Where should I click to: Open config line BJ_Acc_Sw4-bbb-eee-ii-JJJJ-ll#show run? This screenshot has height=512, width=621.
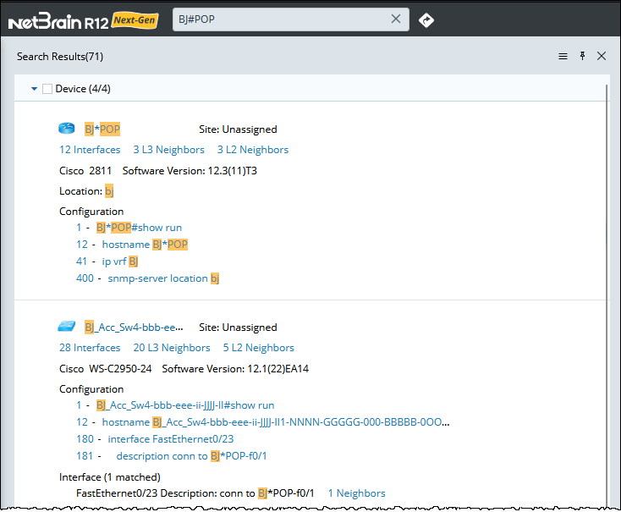pyautogui.click(x=185, y=405)
